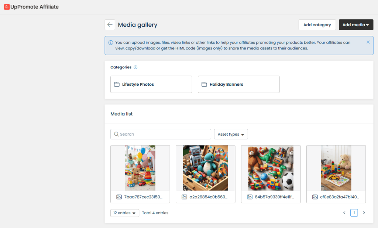
Task: Open the robot toy image thumbnail
Action: (x=205, y=168)
